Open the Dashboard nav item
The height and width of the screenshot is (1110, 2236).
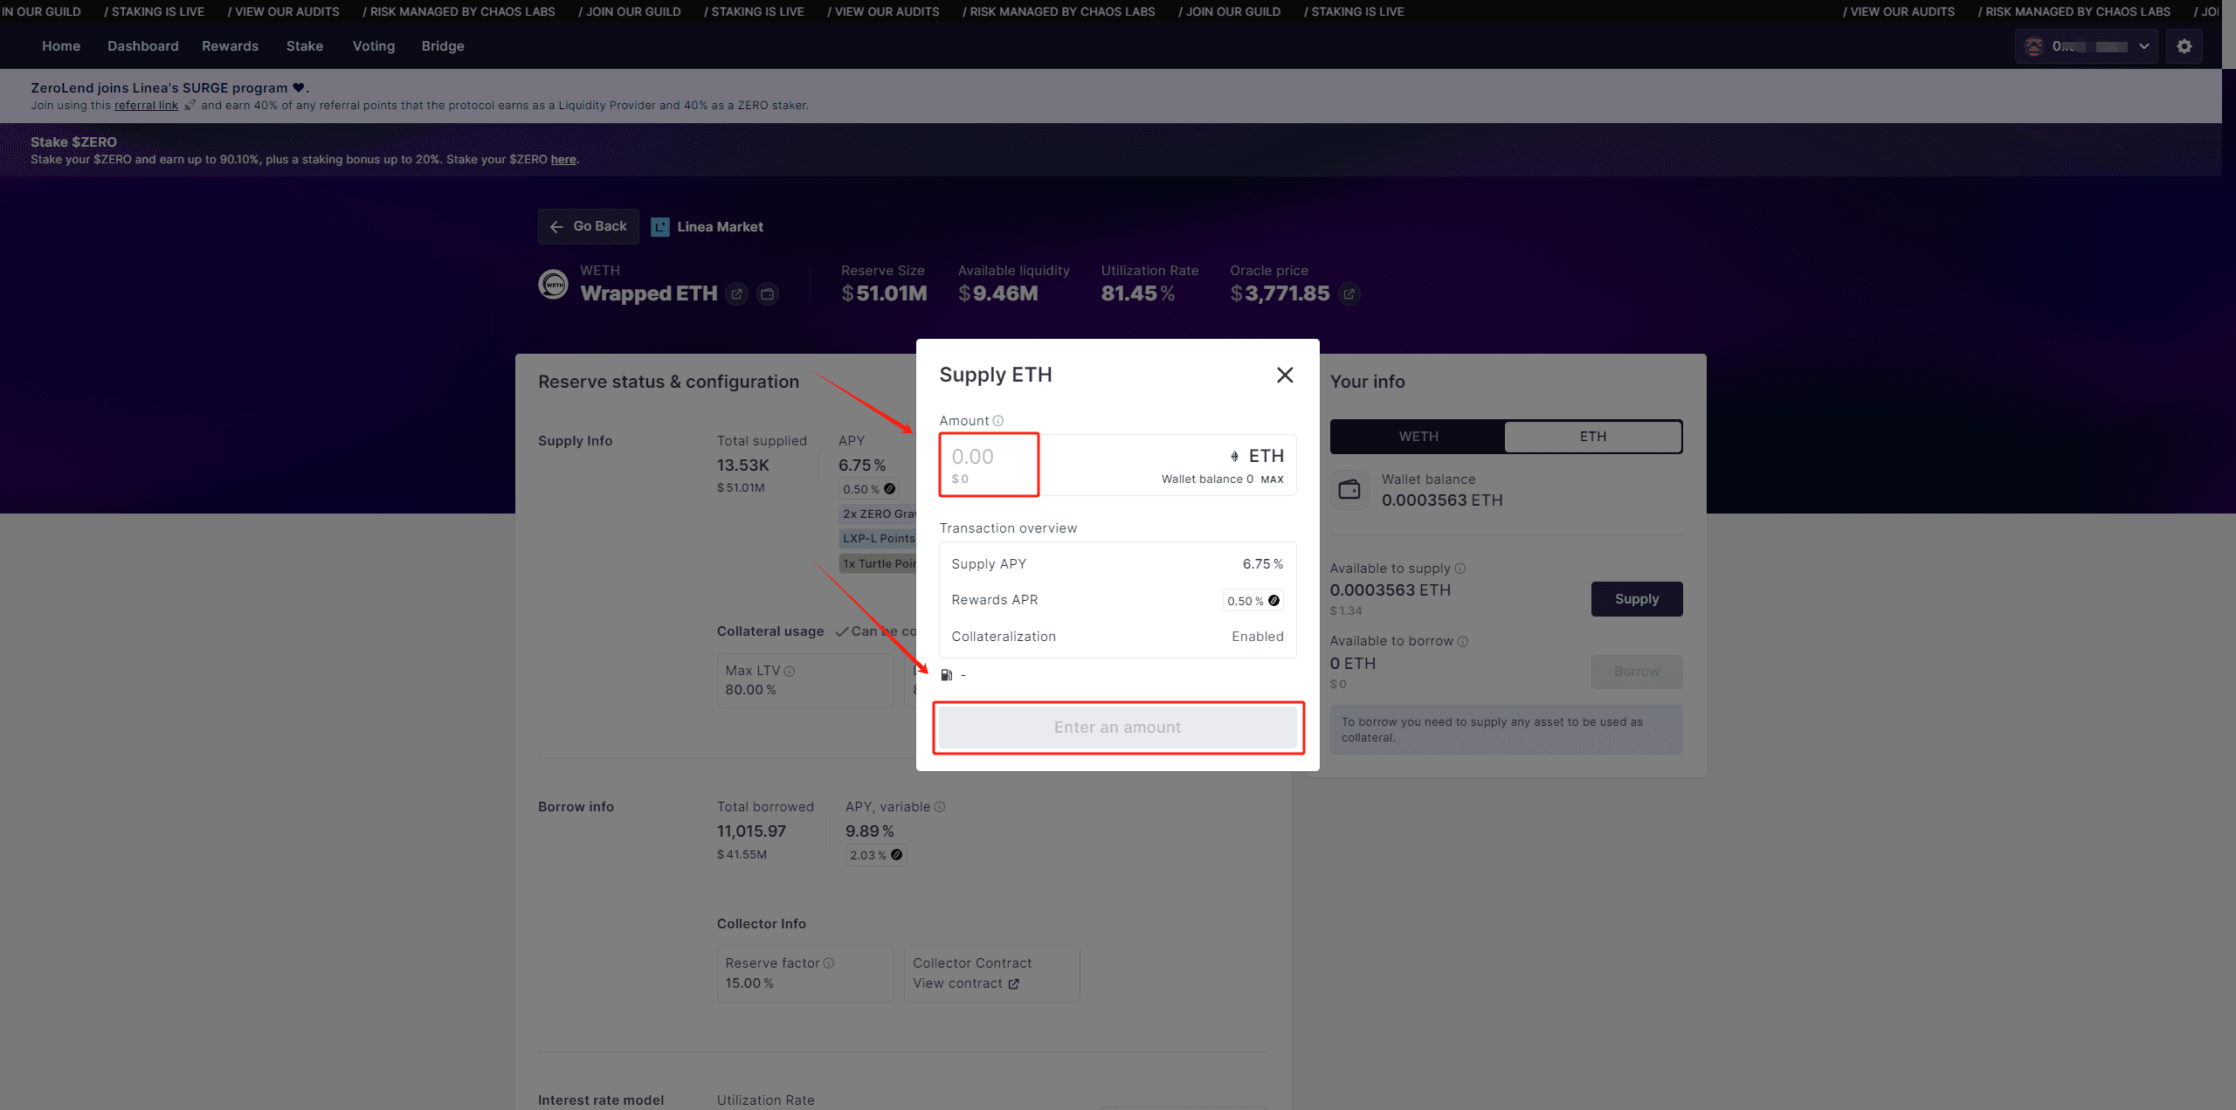142,46
